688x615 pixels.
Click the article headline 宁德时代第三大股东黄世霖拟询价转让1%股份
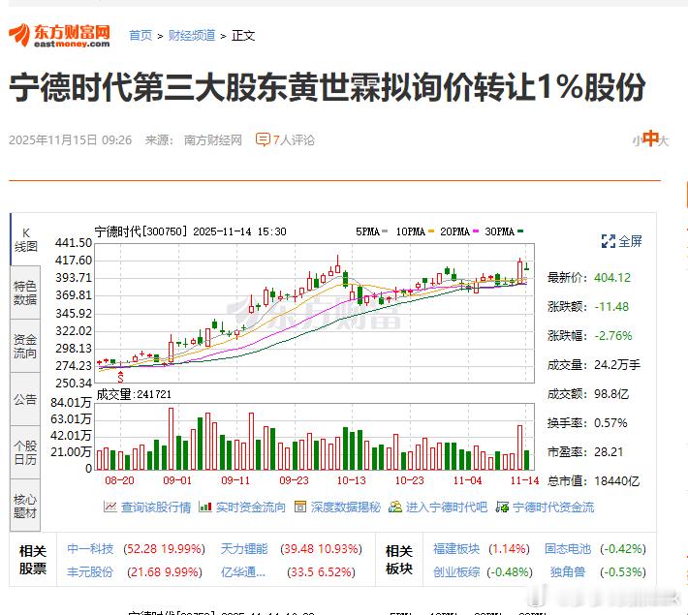point(328,87)
